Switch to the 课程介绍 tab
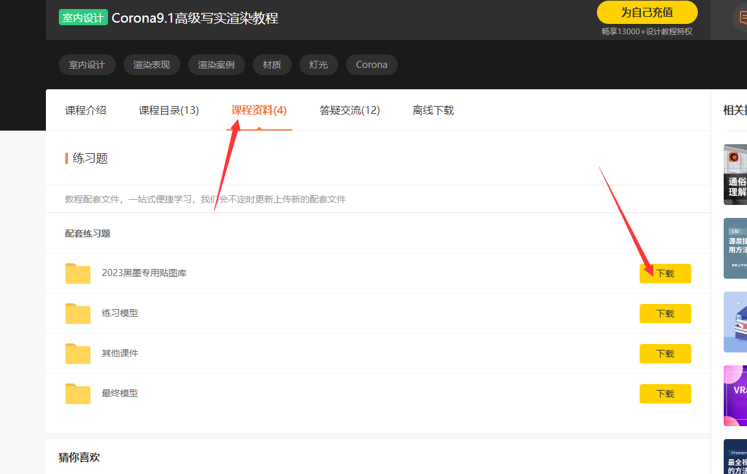This screenshot has height=474, width=747. click(x=85, y=111)
